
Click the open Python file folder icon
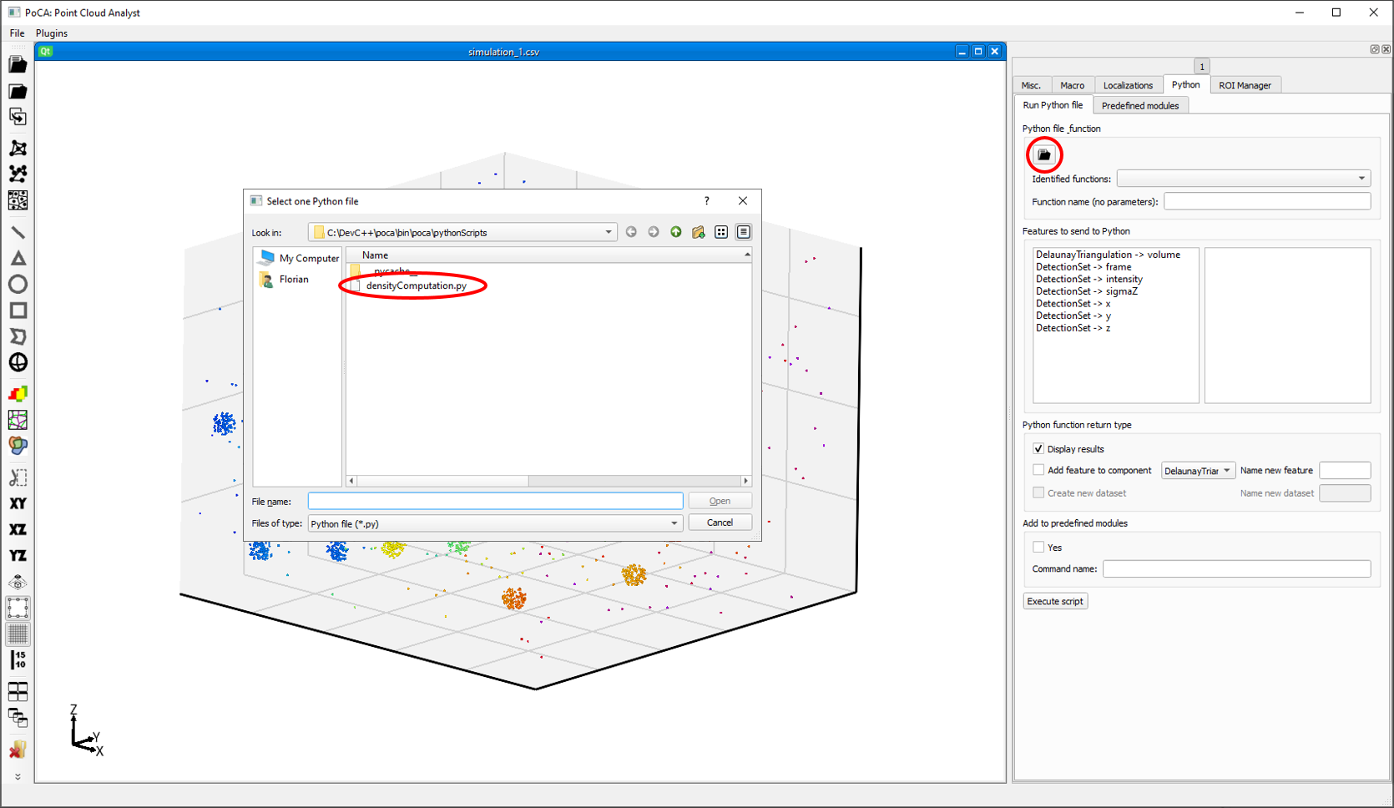(x=1043, y=155)
